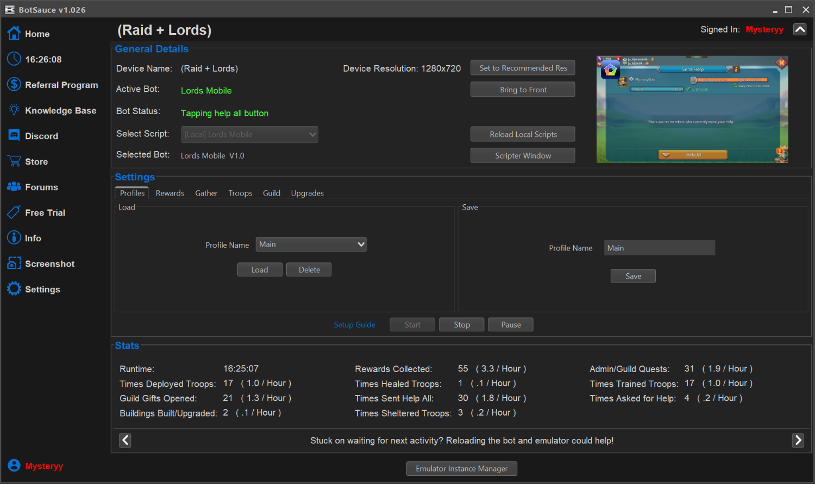The width and height of the screenshot is (815, 484).
Task: Open the Discord icon in sidebar
Action: (x=14, y=135)
